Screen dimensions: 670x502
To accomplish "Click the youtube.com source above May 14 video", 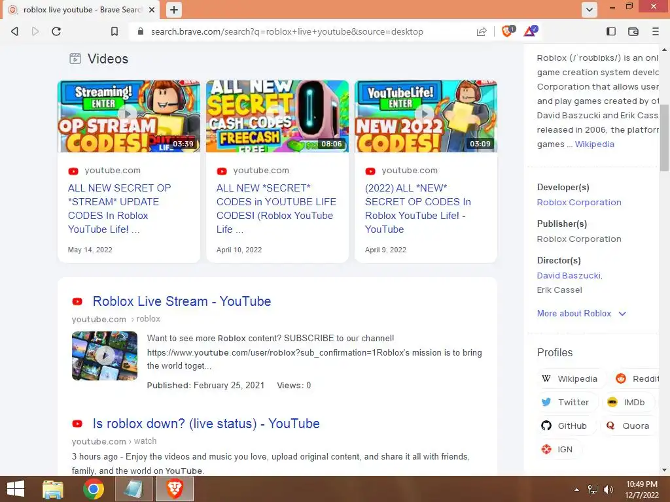I will (113, 171).
